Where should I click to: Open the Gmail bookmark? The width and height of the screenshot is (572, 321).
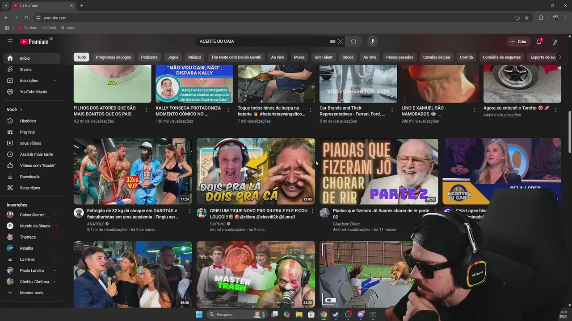pos(49,28)
